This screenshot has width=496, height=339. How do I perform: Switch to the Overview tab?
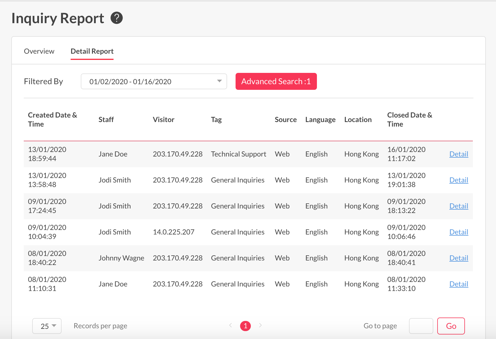click(39, 51)
